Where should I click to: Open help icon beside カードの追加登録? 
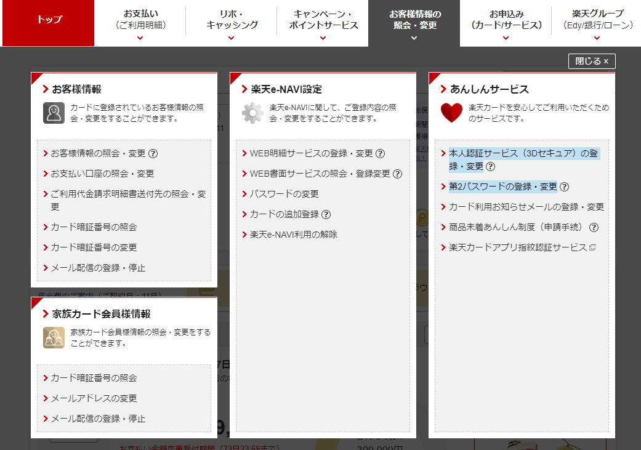[x=326, y=215]
